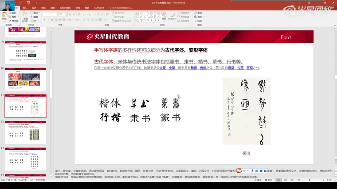Toggle Sogou Chinese/English mode (中)

coord(243,171)
